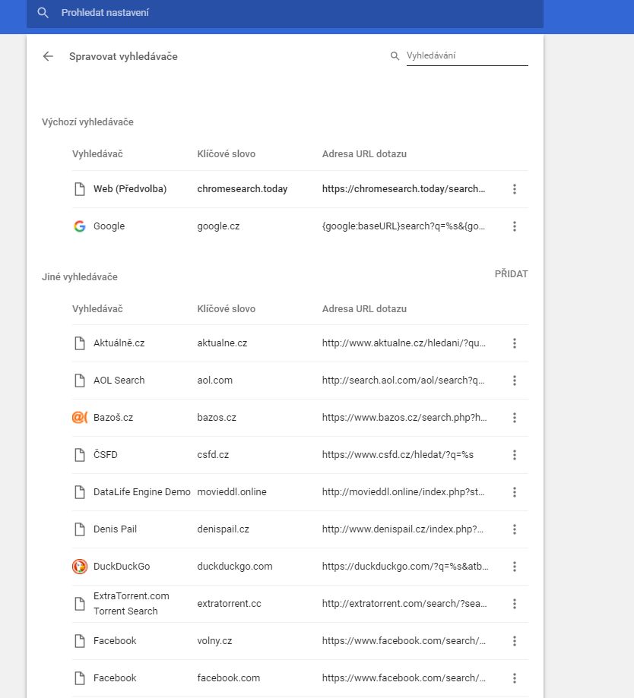Select the Denis Pail engine name
The height and width of the screenshot is (698, 634).
(115, 529)
